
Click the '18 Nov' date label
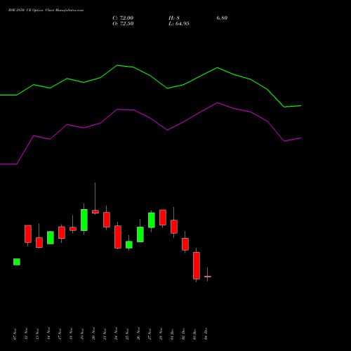(72, 334)
